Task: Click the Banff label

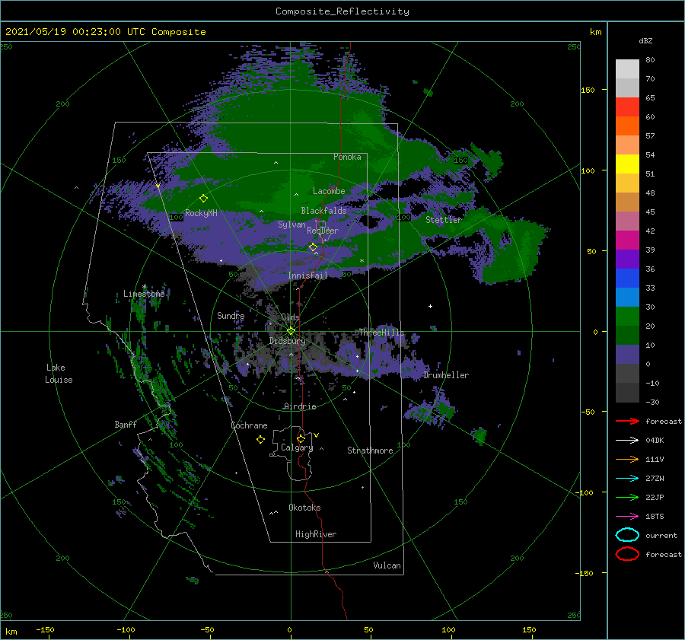Action: (126, 424)
